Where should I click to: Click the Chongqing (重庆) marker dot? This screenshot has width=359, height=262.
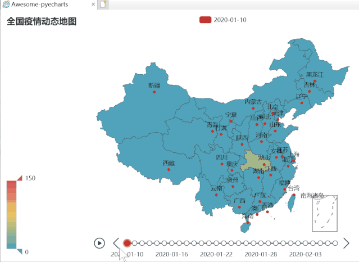tap(232, 170)
